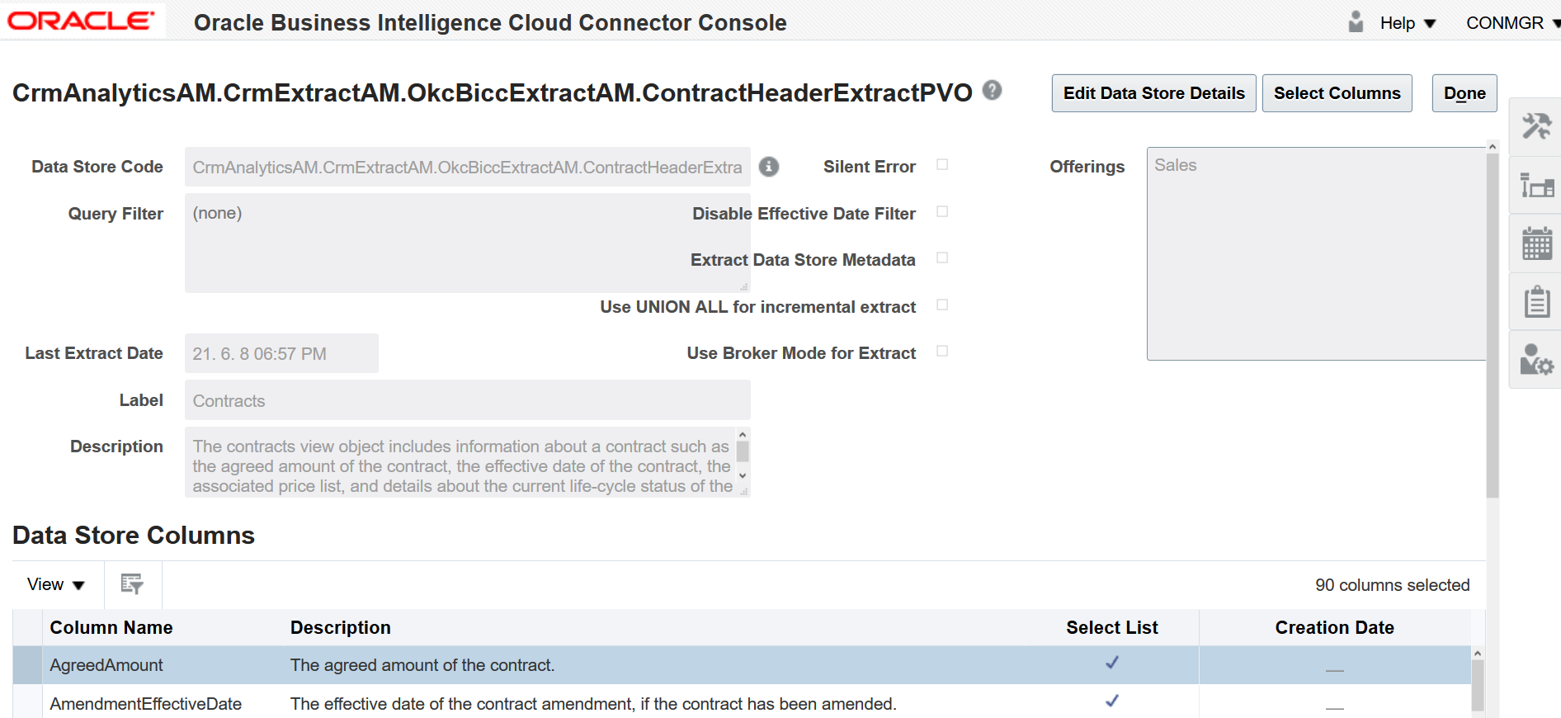Screen dimensions: 1561x718
Task: Open the configure tools icon in right sidebar
Action: (x=1536, y=127)
